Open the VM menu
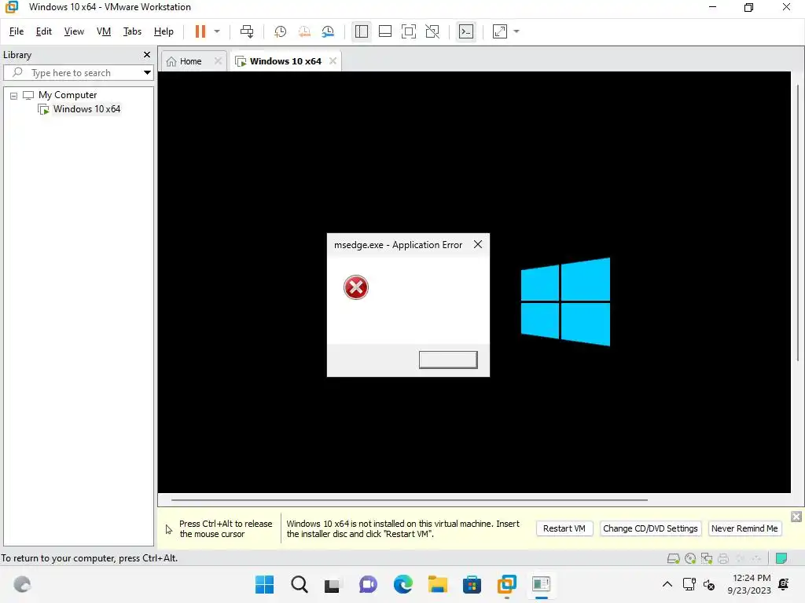The width and height of the screenshot is (805, 603). coord(104,31)
